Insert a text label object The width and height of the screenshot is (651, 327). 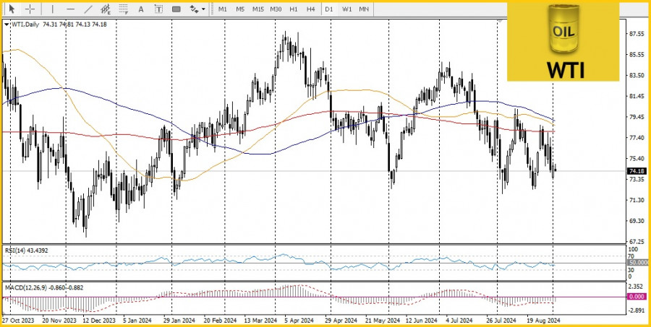158,9
